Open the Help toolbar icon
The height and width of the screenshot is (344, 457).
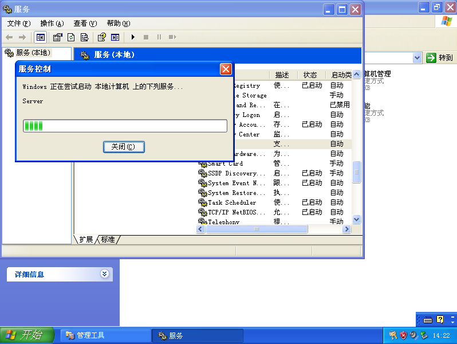[102, 37]
